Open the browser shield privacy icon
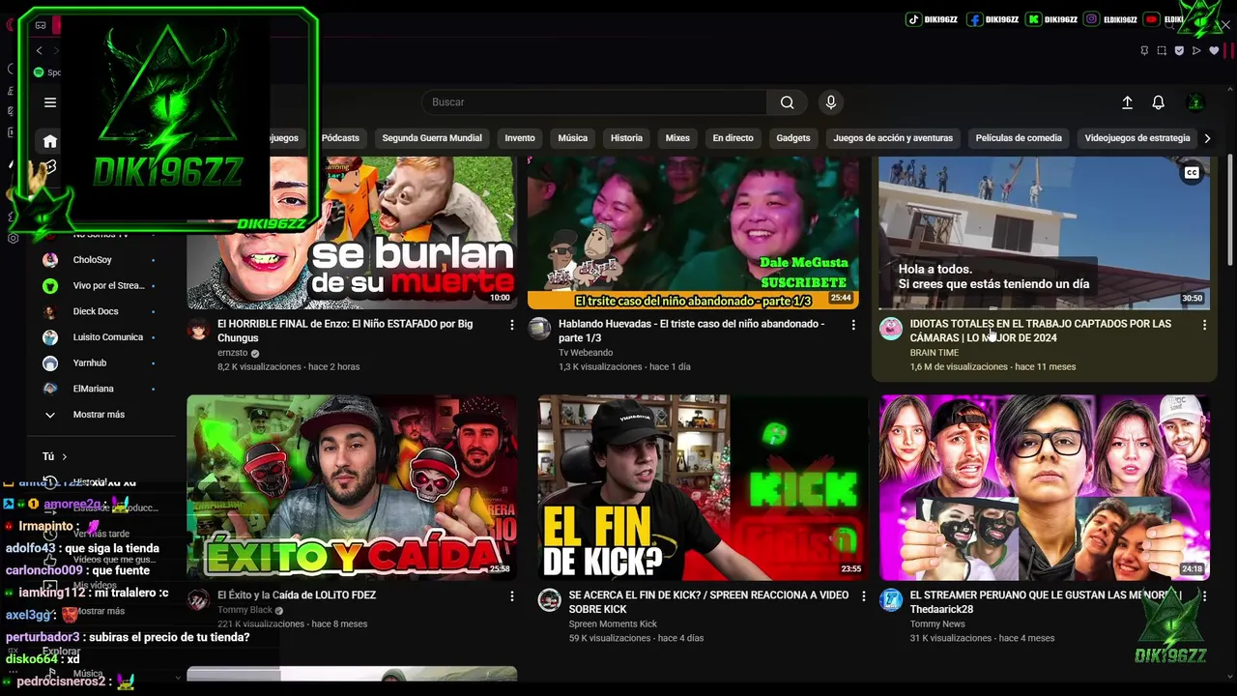1237x696 pixels. pyautogui.click(x=1179, y=50)
